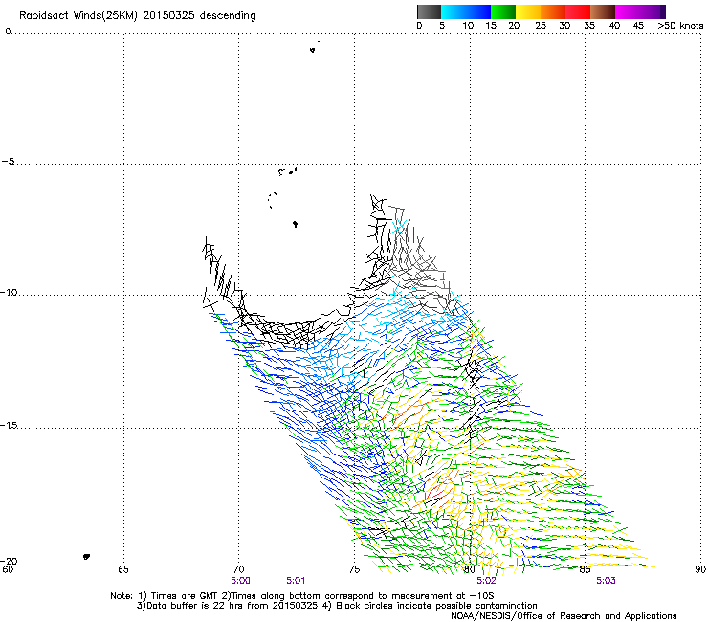Click the dark purple 45-50 knots legend color
The image size is (708, 622).
click(653, 11)
